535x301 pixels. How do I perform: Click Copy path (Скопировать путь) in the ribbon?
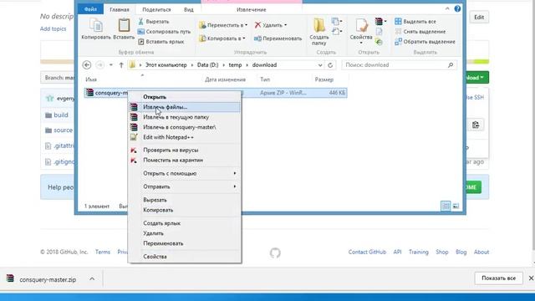point(164,32)
